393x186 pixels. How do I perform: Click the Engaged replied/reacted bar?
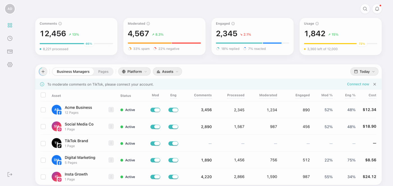tap(252, 43)
